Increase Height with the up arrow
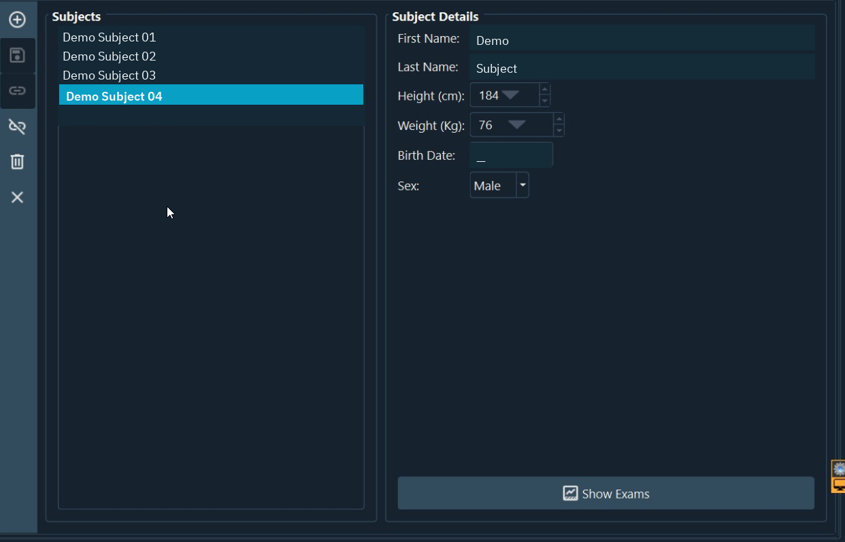 point(544,90)
